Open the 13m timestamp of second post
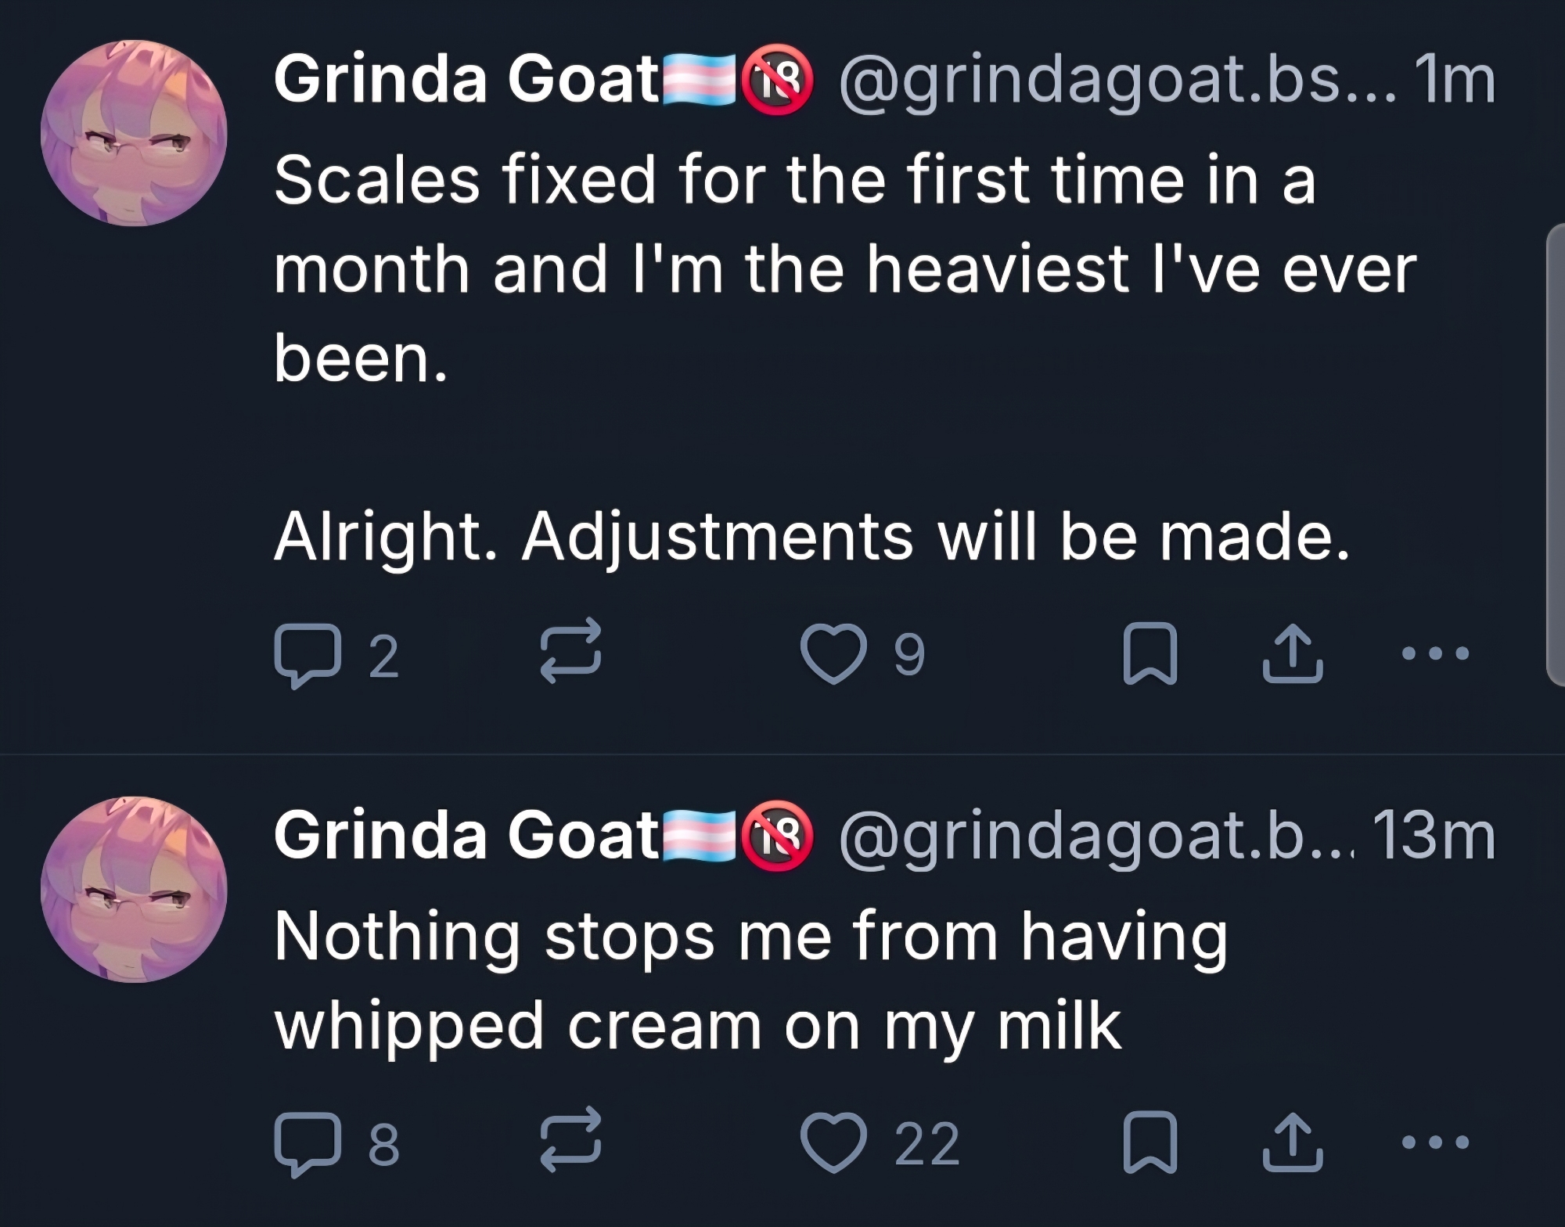Screen dimensions: 1565x1227 point(1434,837)
